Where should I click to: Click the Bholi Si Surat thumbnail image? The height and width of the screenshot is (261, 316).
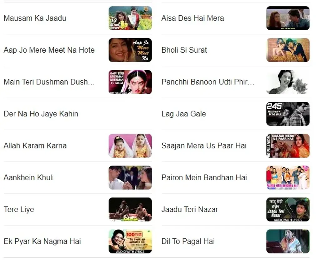[288, 50]
